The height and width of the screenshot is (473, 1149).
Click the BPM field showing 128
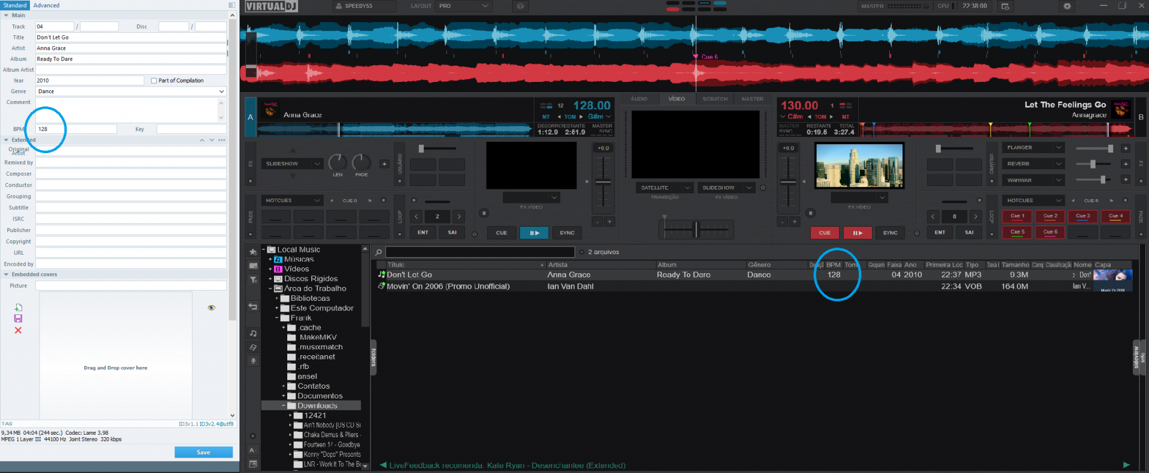coord(76,129)
